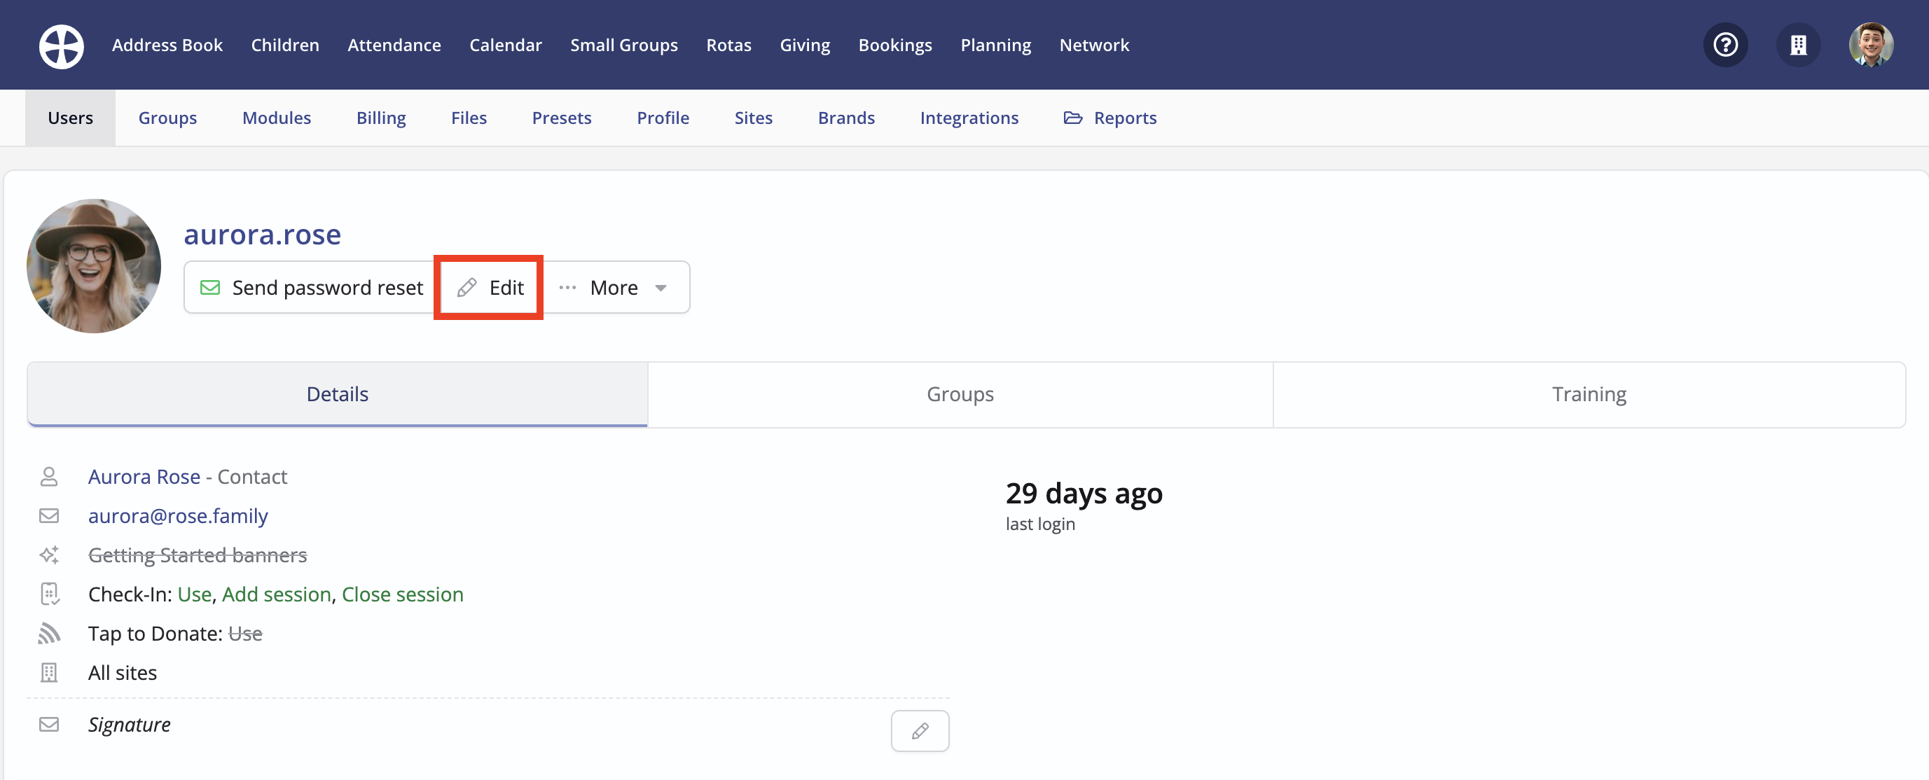Click the envelope icon in Send password reset
Viewport: 1929px width, 780px height.
(x=210, y=288)
